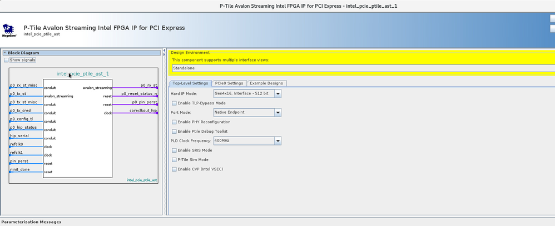This screenshot has width=555, height=226.
Task: Click the p0_reset_status_n output label
Action: (139, 94)
